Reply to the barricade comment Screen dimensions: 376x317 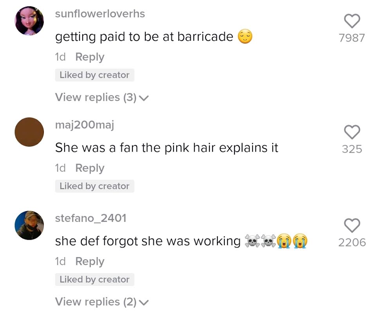click(90, 57)
